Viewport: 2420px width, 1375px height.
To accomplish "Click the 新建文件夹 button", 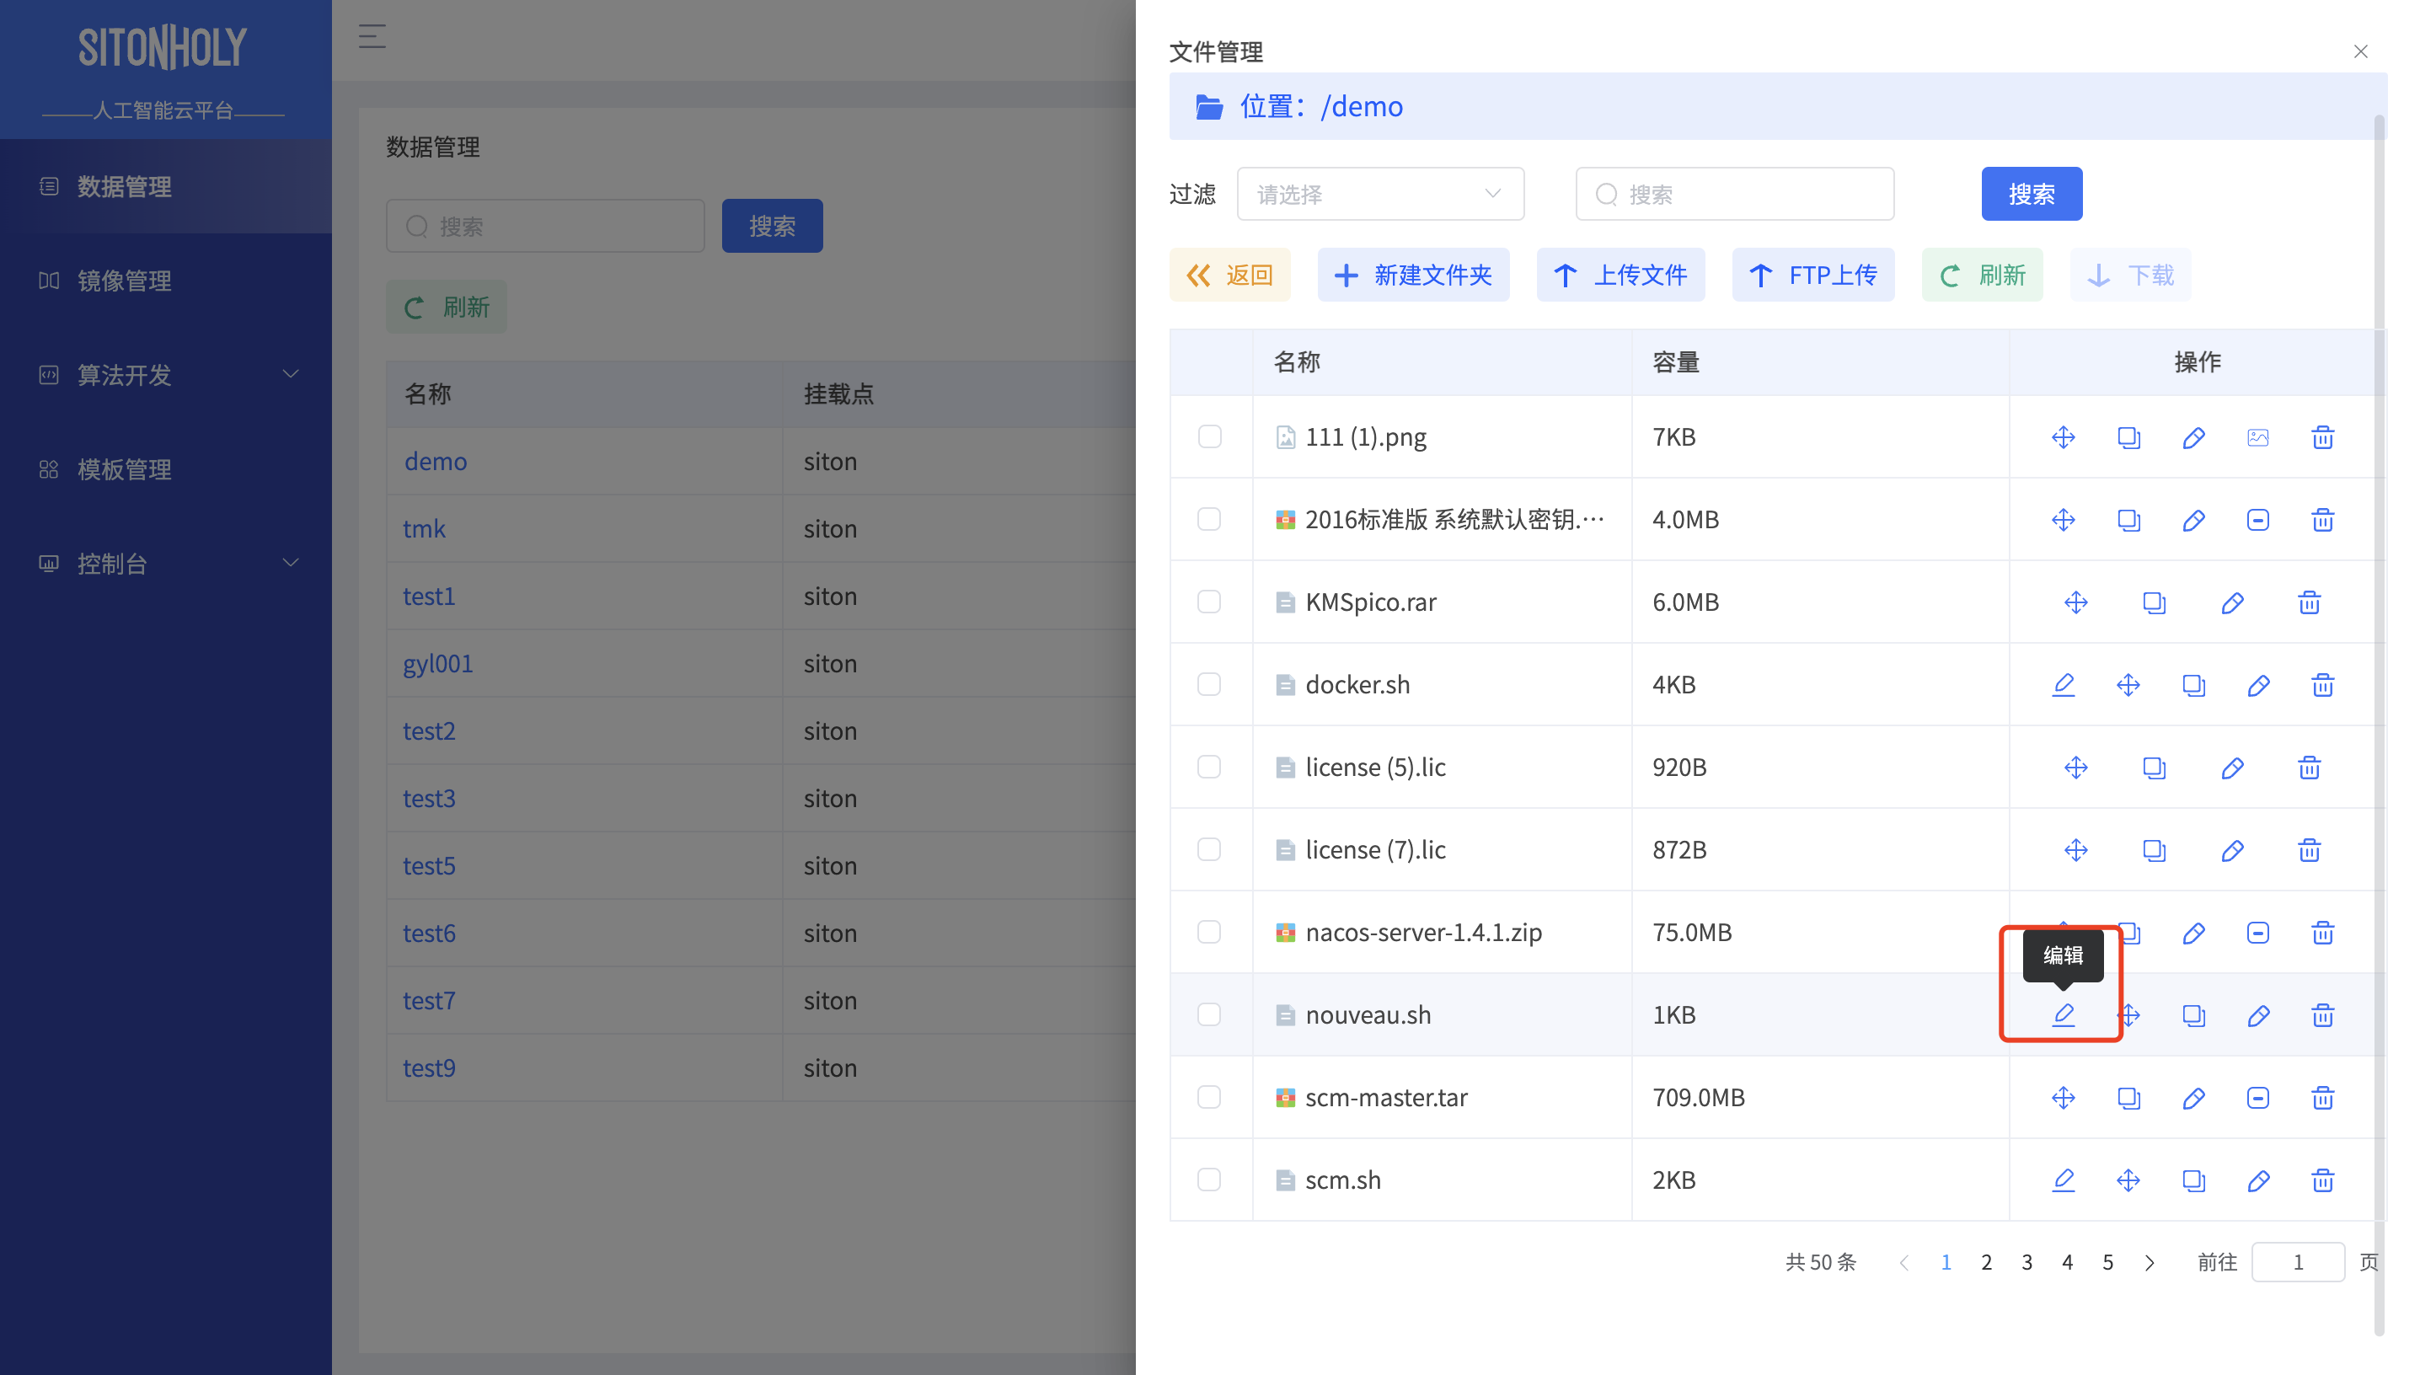I will coord(1412,275).
